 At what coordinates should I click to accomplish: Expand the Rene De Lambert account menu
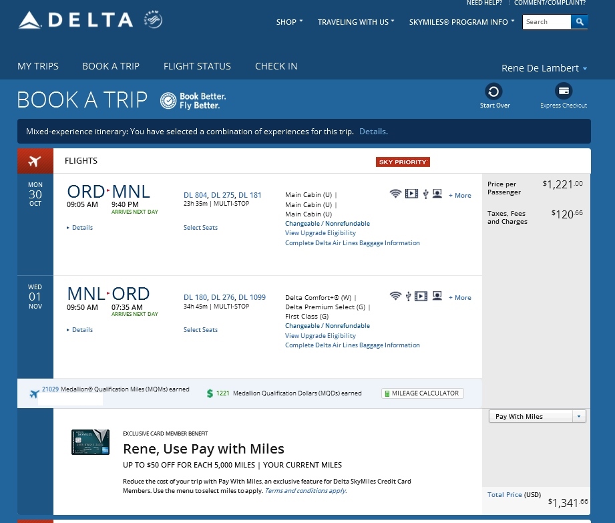click(x=544, y=68)
